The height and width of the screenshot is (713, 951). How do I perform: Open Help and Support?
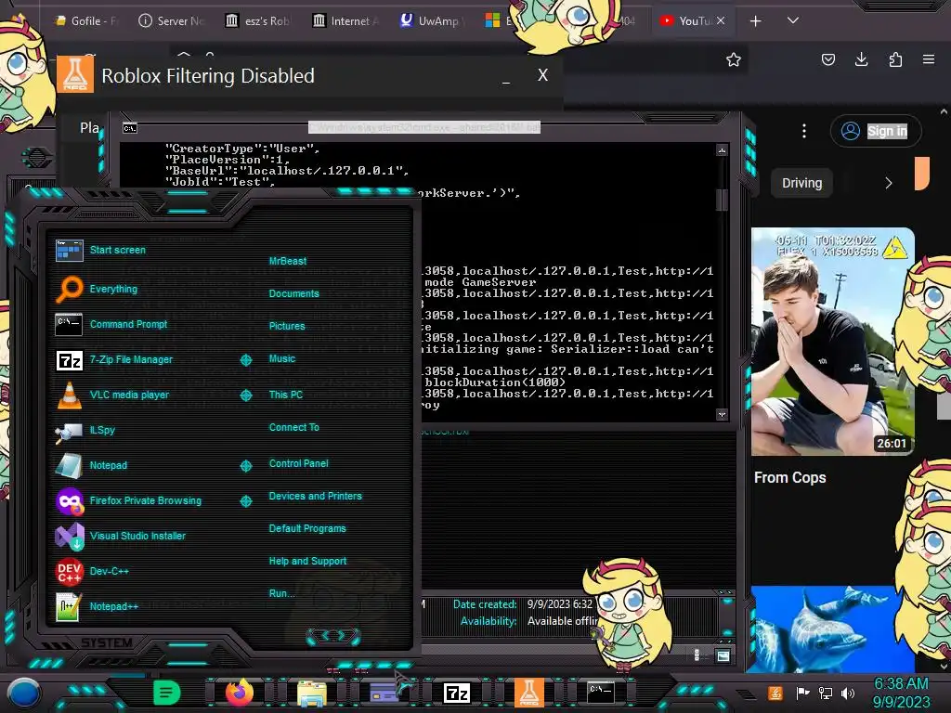coord(307,562)
